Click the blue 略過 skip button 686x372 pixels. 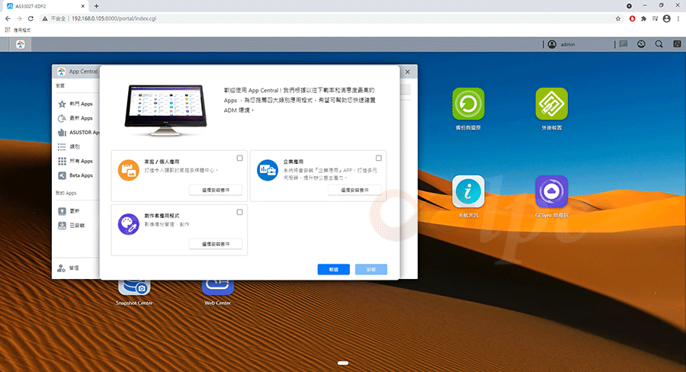(333, 270)
